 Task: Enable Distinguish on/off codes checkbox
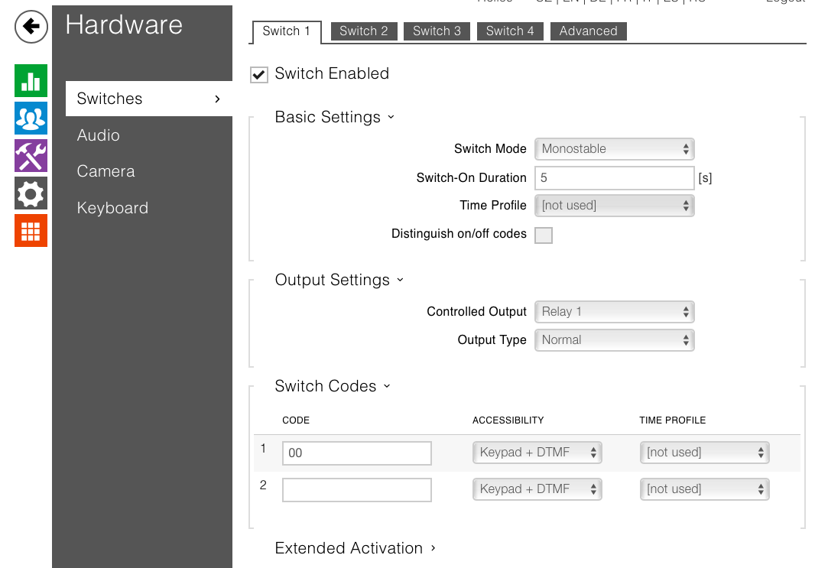coord(544,235)
